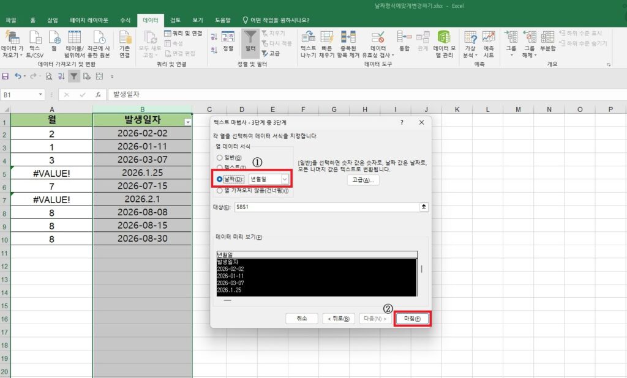Click 어떤 작업을 원하시나요? tell me box
Viewport: 627px width, 378px height.
(276, 20)
